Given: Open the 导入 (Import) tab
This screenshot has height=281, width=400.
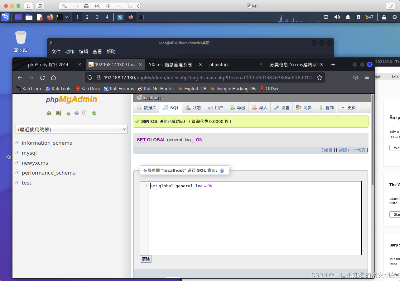Looking at the screenshot, I should [x=260, y=108].
